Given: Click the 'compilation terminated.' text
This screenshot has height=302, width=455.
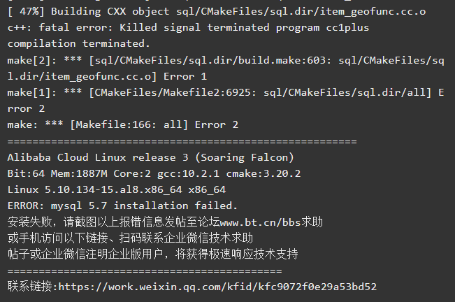Looking at the screenshot, I should coord(79,44).
